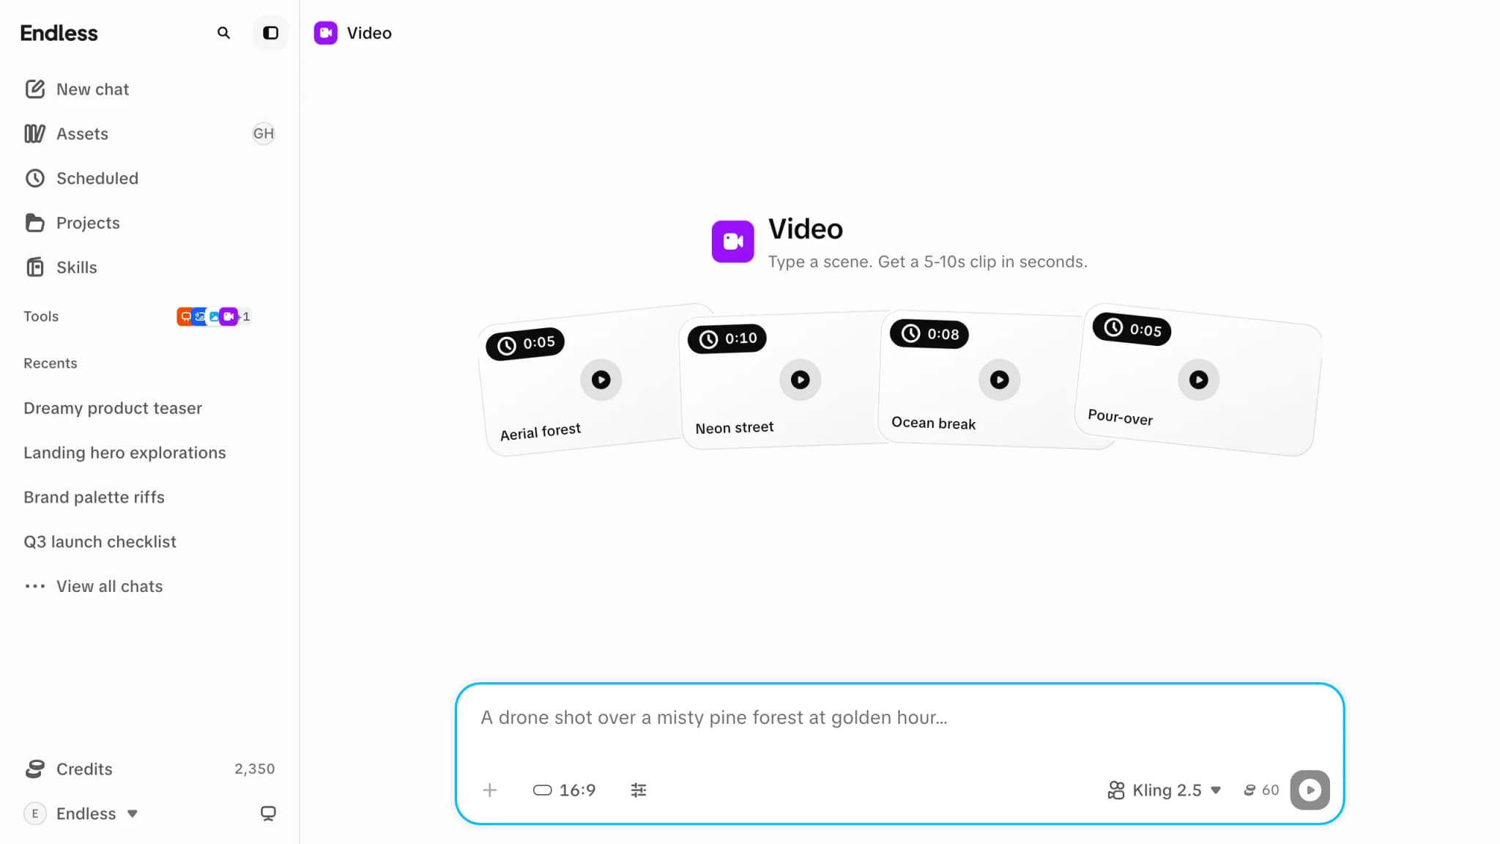Open the video settings sliders icon
The image size is (1500, 844).
(639, 790)
